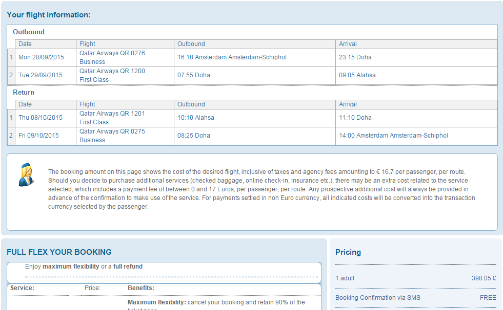Click the booking amount information paragraph
The height and width of the screenshot is (310, 503).
click(x=261, y=189)
